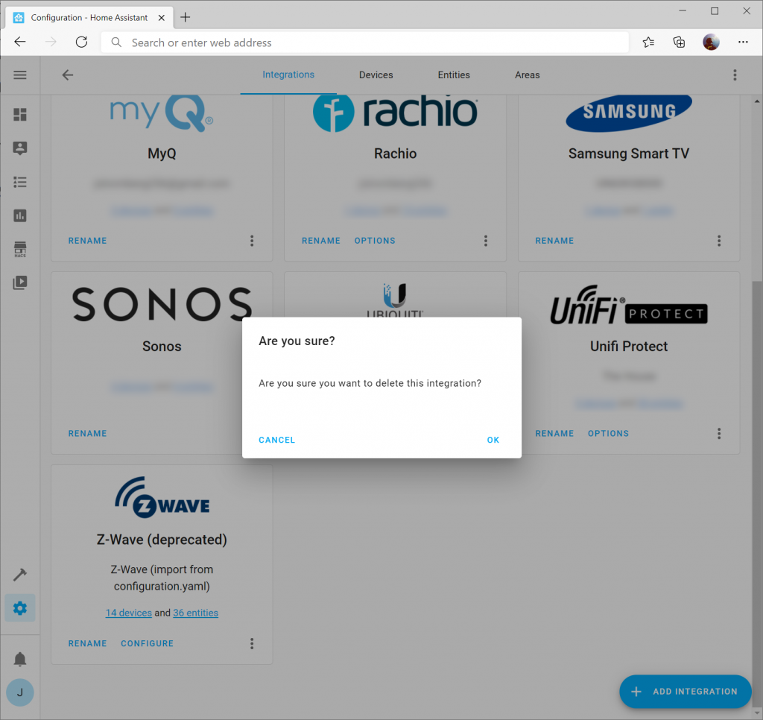The image size is (763, 720).
Task: Open the 14 devices link for Z-Wave
Action: (x=128, y=613)
